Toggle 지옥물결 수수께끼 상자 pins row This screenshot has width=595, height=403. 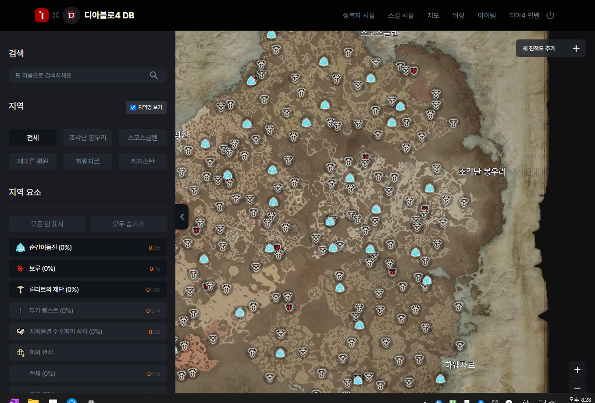88,332
